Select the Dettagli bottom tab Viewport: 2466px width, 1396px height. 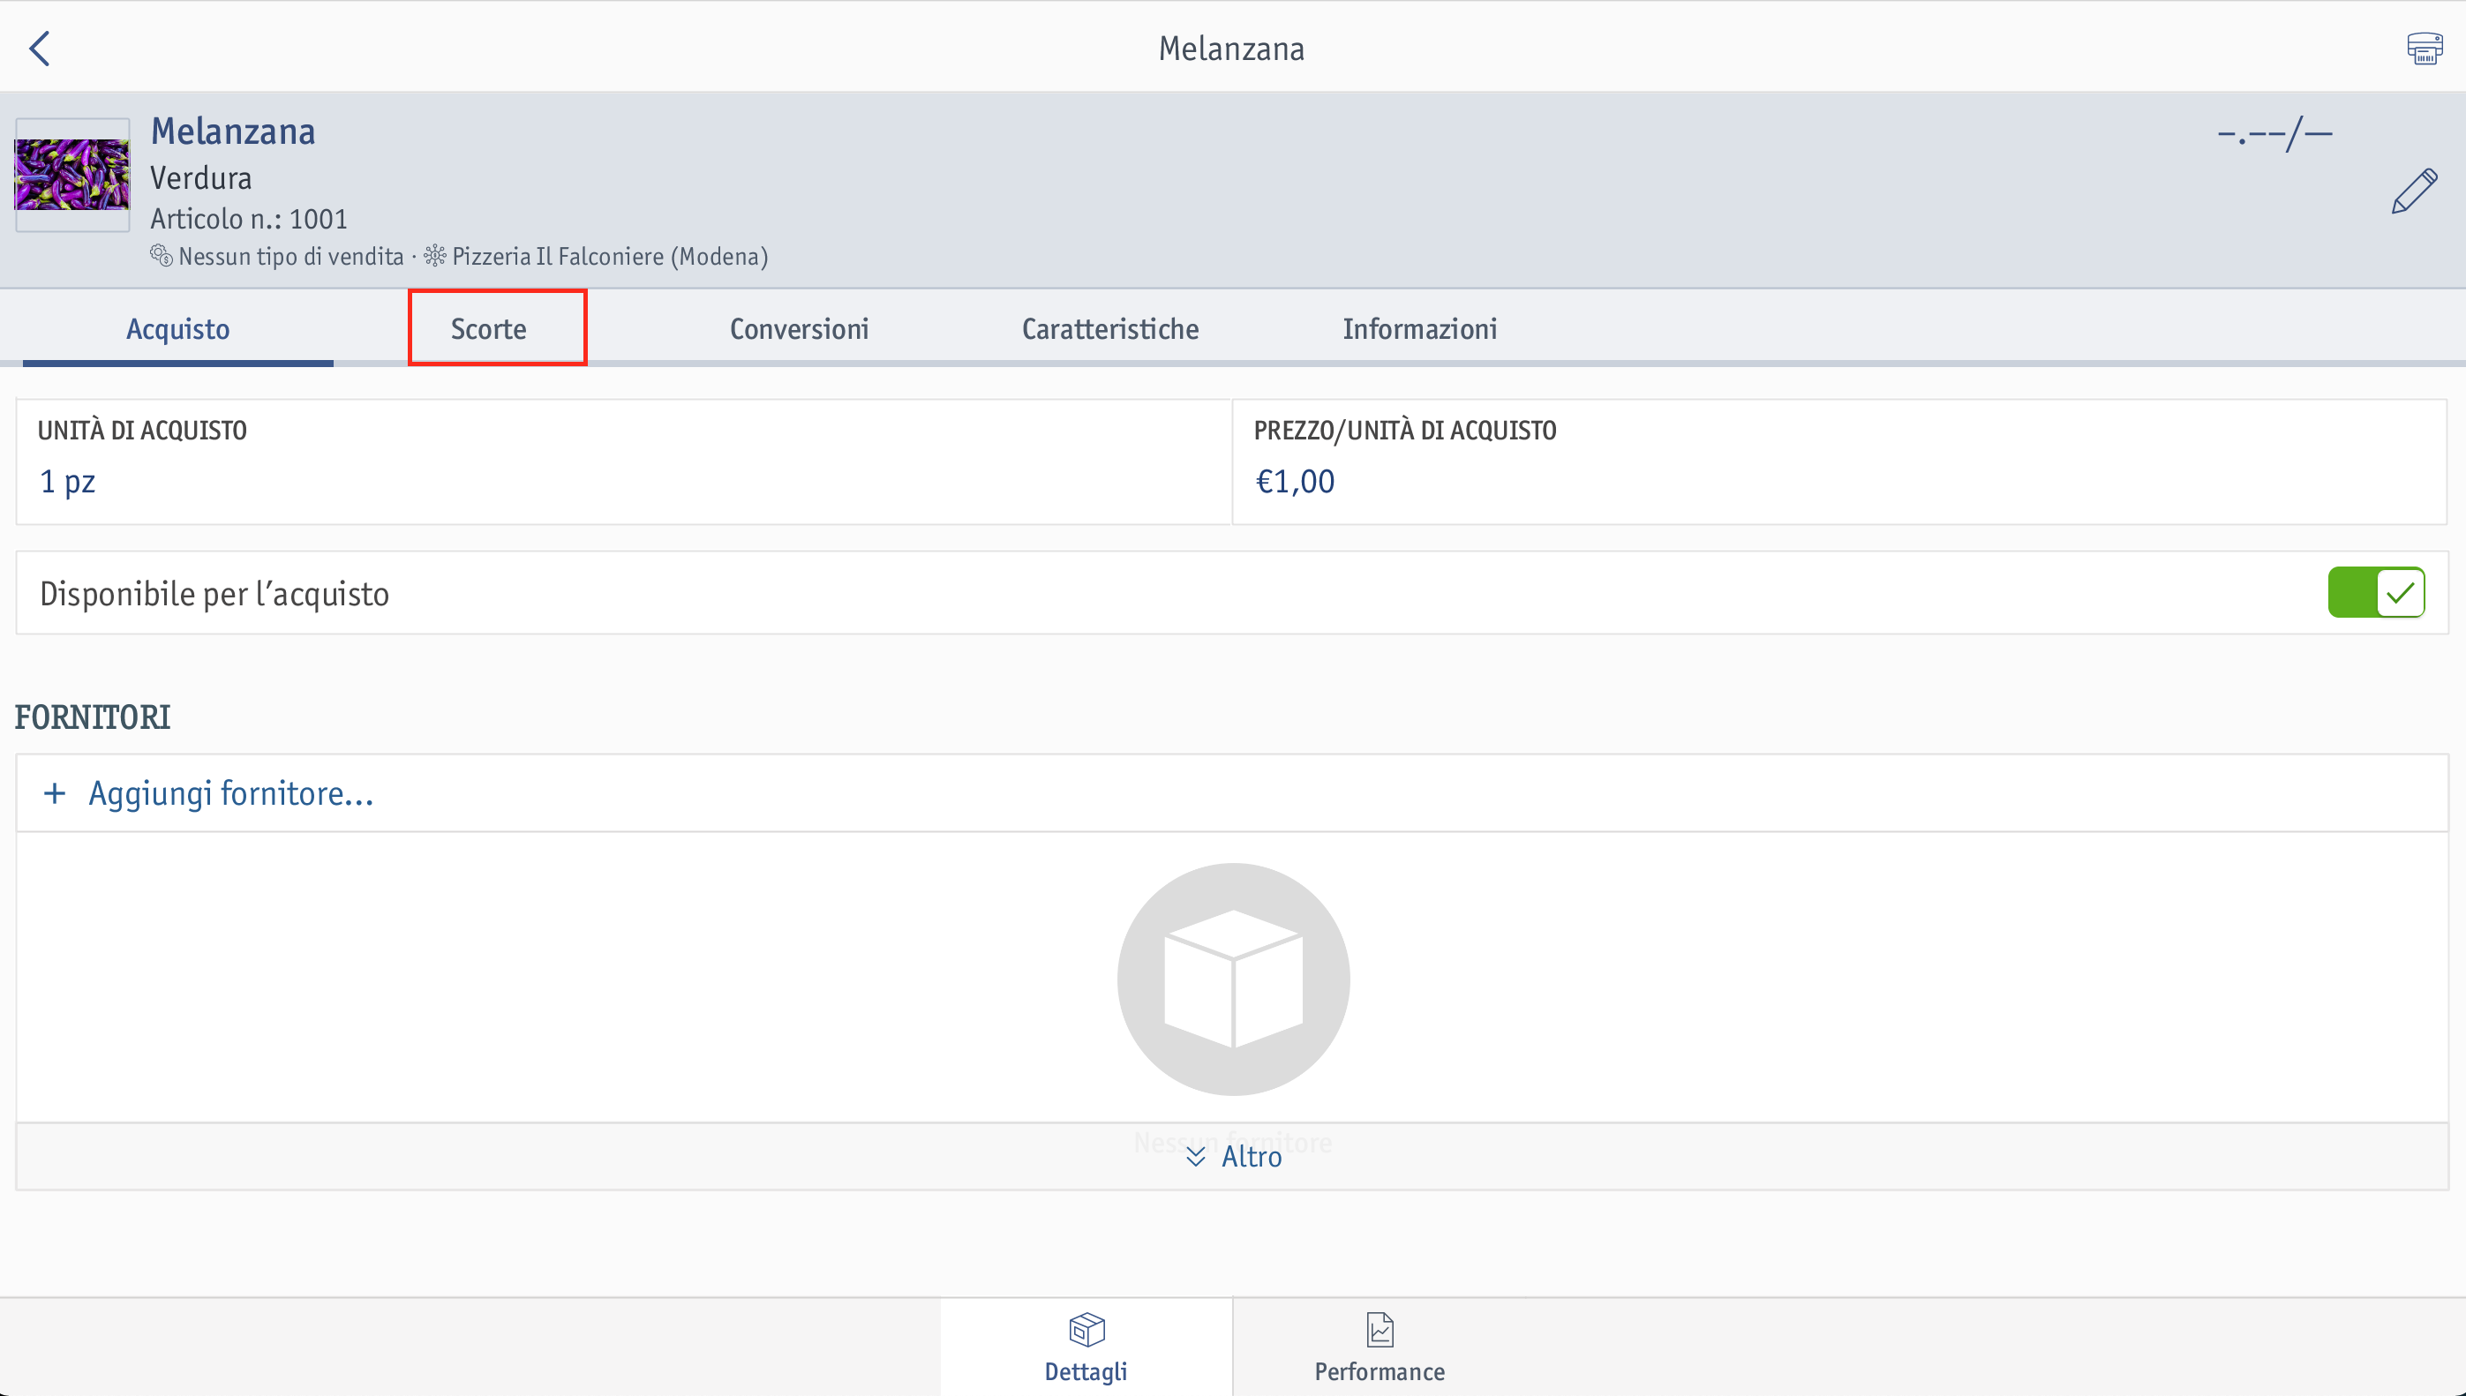(1086, 1347)
